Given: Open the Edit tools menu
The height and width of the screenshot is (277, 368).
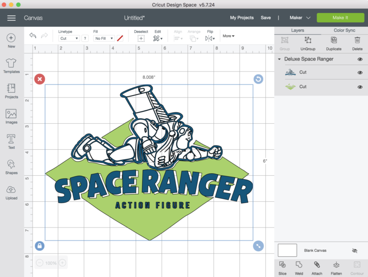Looking at the screenshot, I should [x=158, y=38].
